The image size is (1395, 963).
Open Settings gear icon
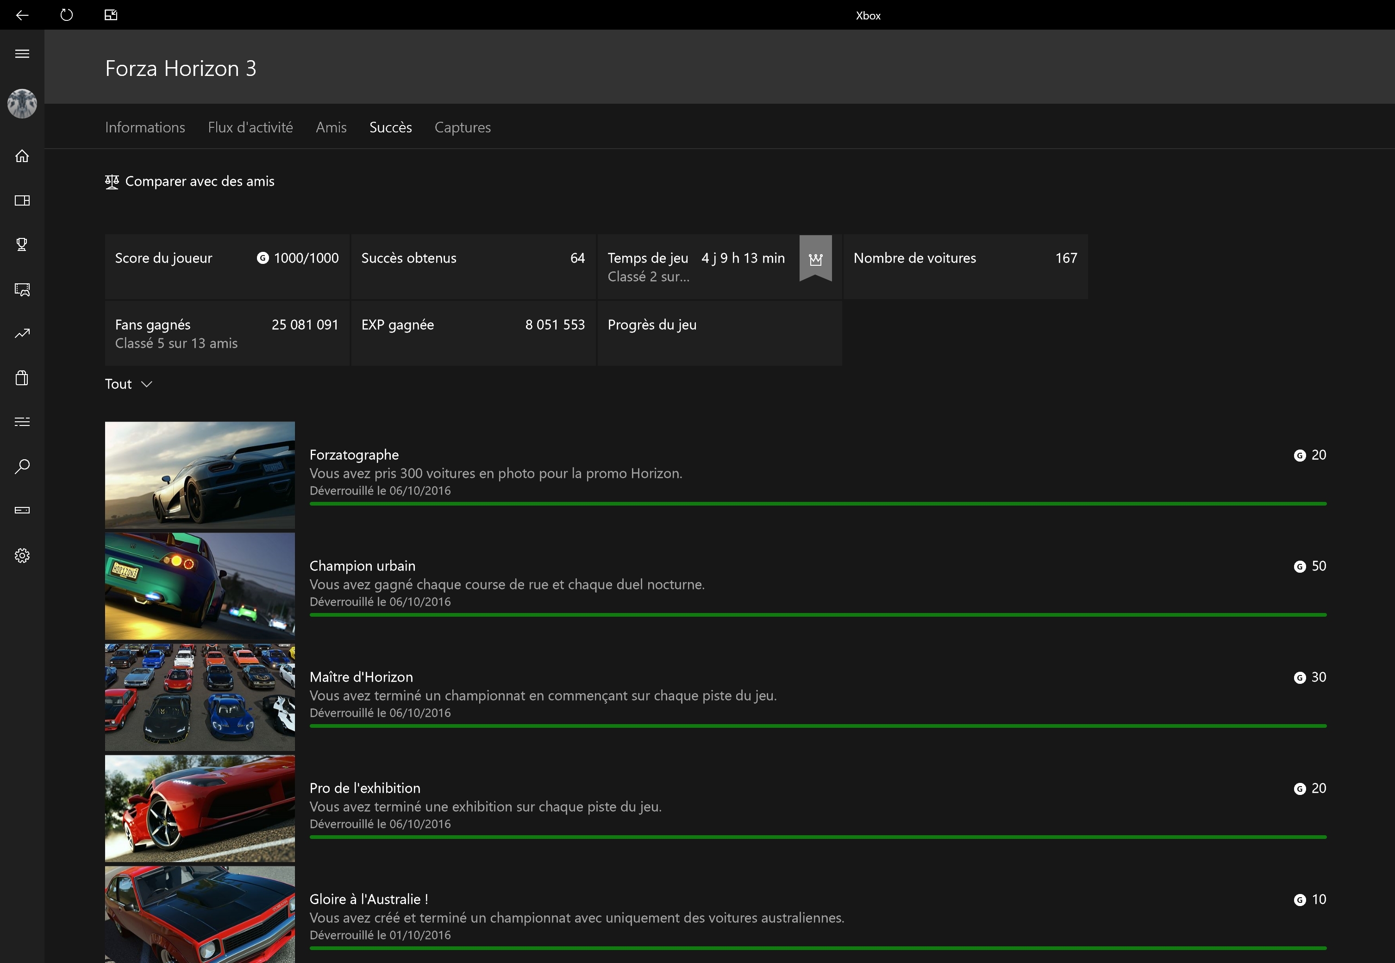(x=22, y=555)
